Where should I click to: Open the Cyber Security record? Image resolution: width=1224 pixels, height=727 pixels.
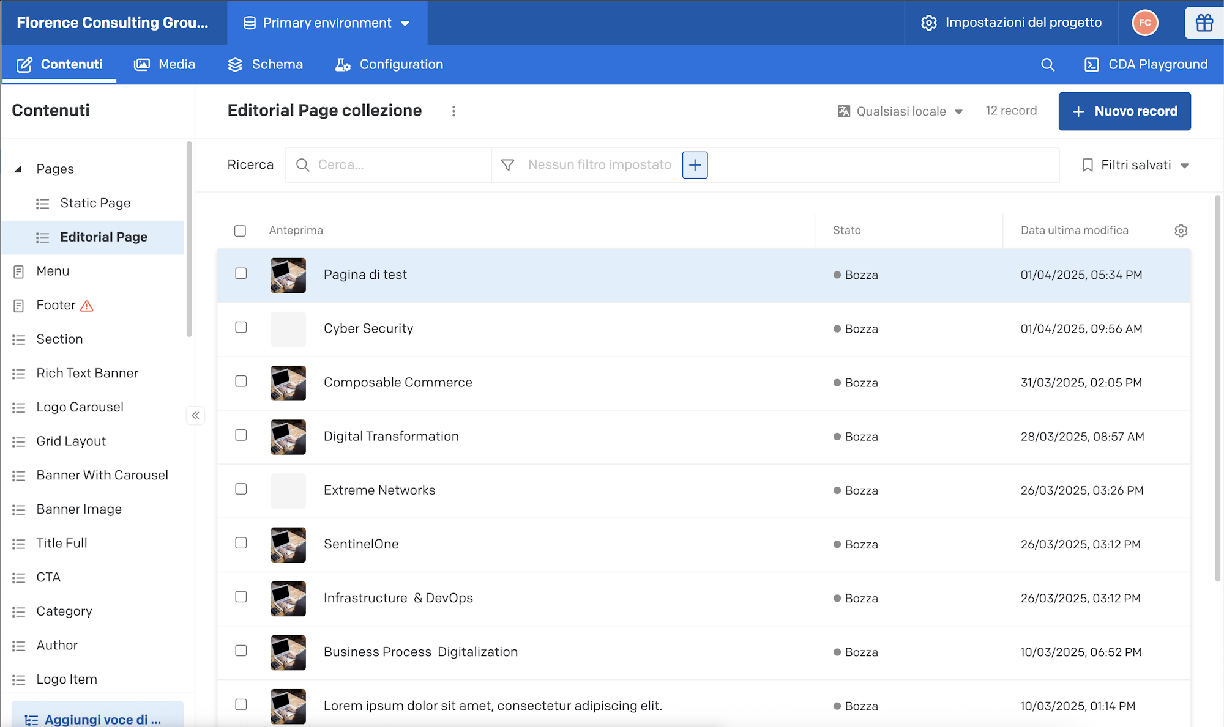pos(704,329)
